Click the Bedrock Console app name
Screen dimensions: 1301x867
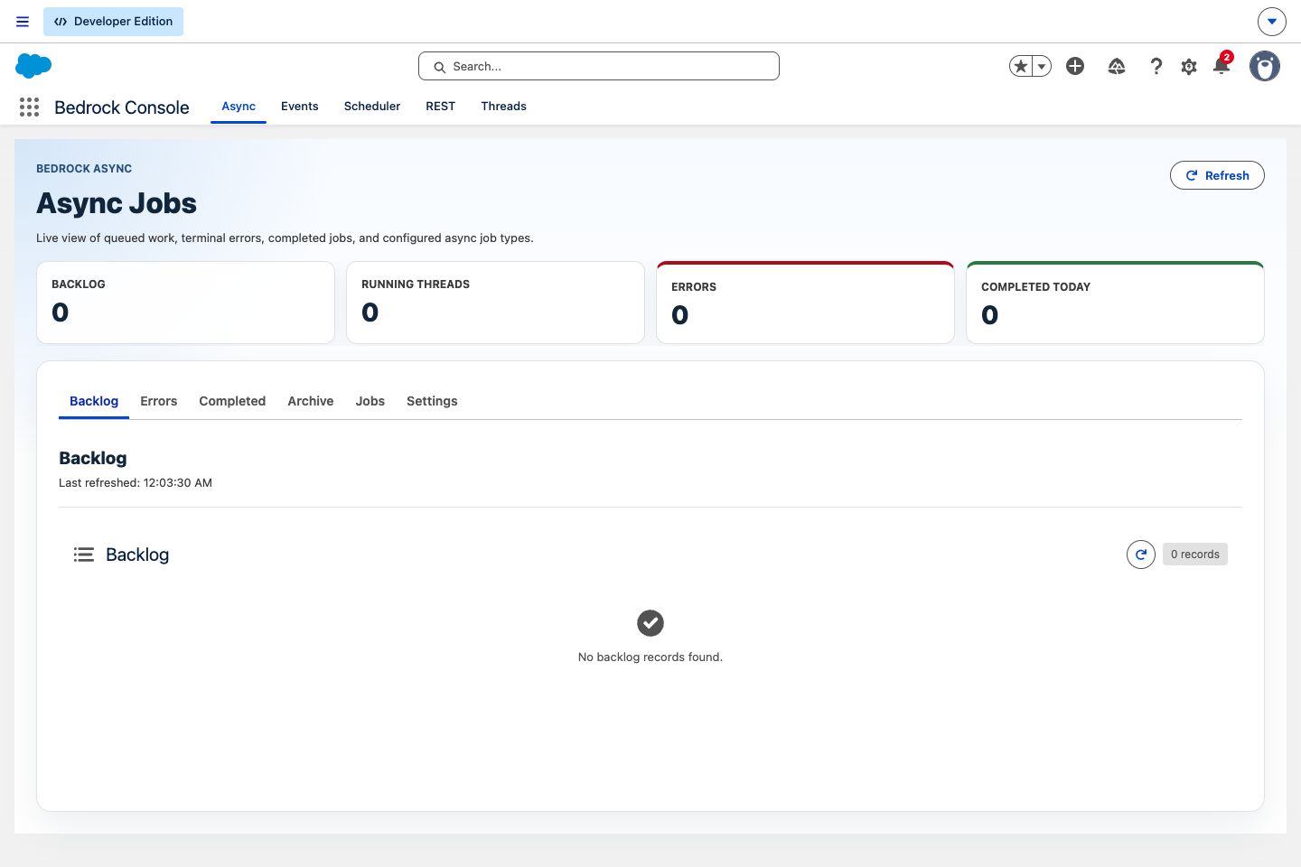tap(122, 107)
